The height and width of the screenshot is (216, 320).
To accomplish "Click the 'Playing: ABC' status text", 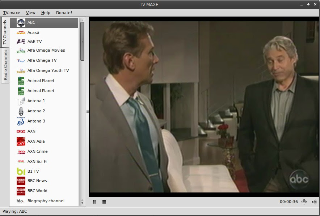I will [15, 211].
